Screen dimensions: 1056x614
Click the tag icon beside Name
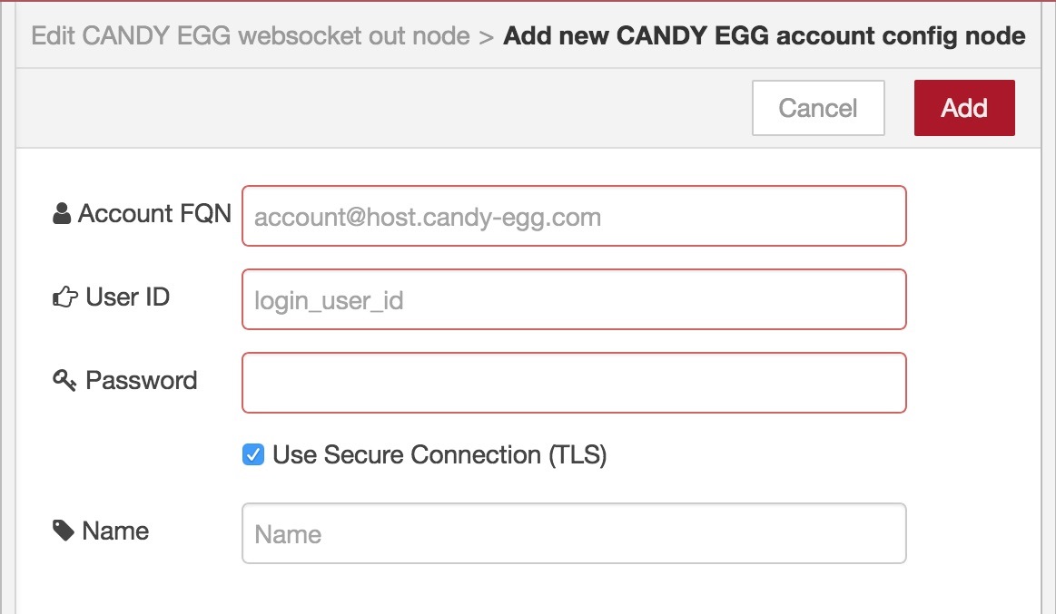coord(64,531)
